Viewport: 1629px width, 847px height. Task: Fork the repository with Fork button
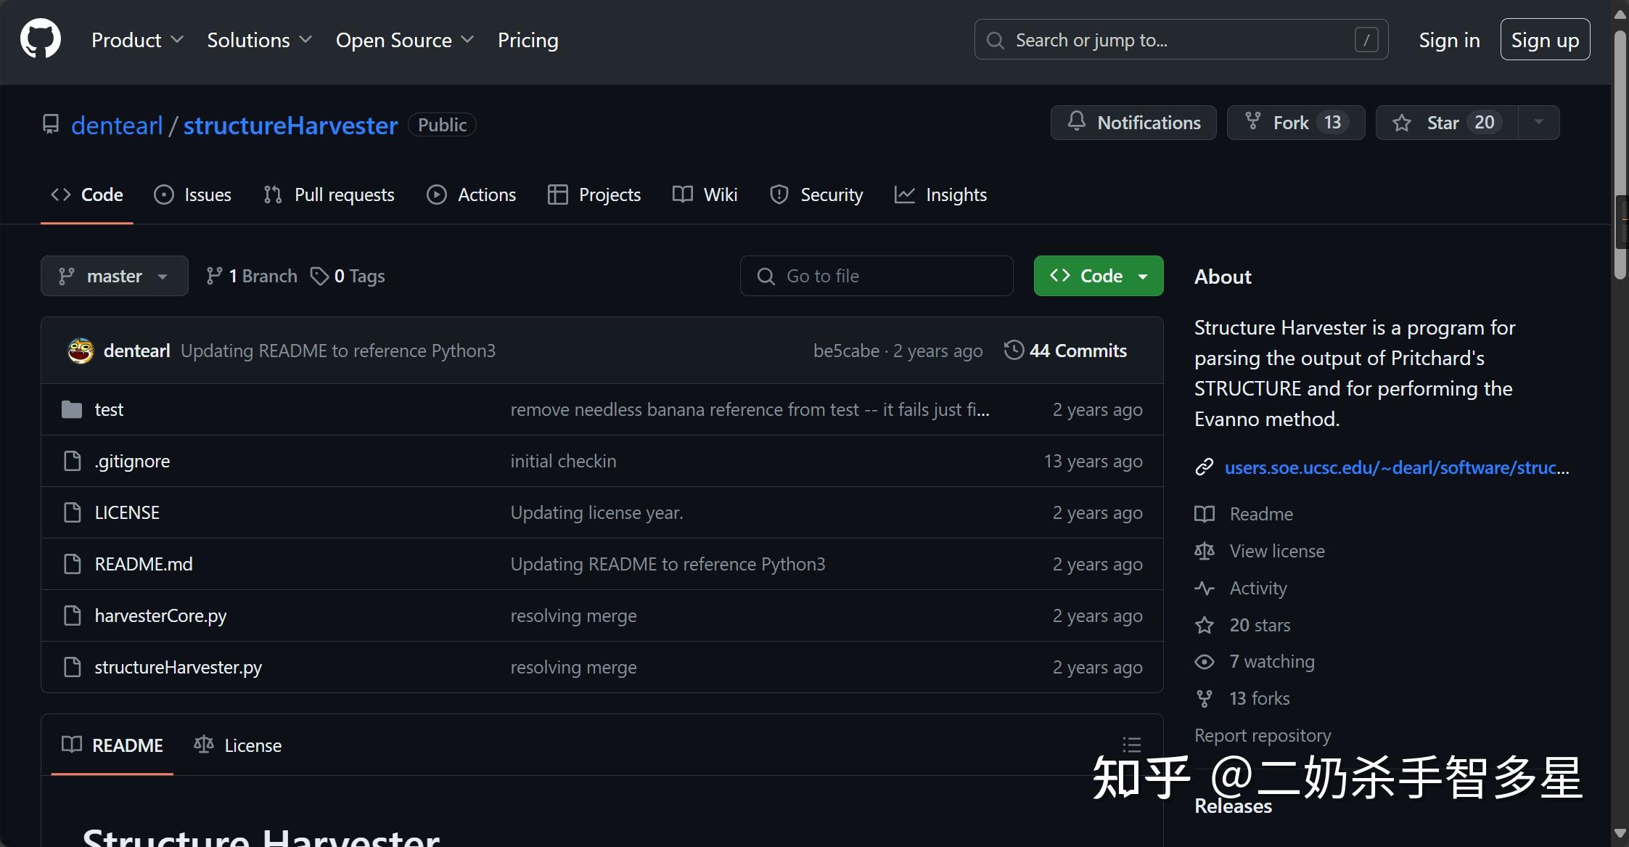pos(1296,123)
